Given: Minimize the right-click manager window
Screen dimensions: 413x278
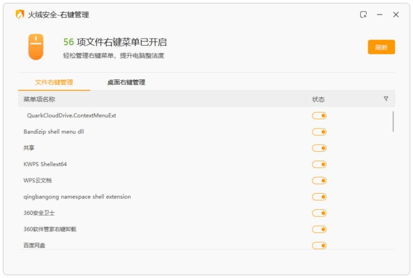Looking at the screenshot, I should pyautogui.click(x=379, y=15).
